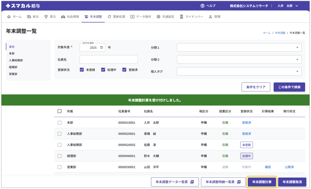Click the help question mark icon

coord(202,6)
